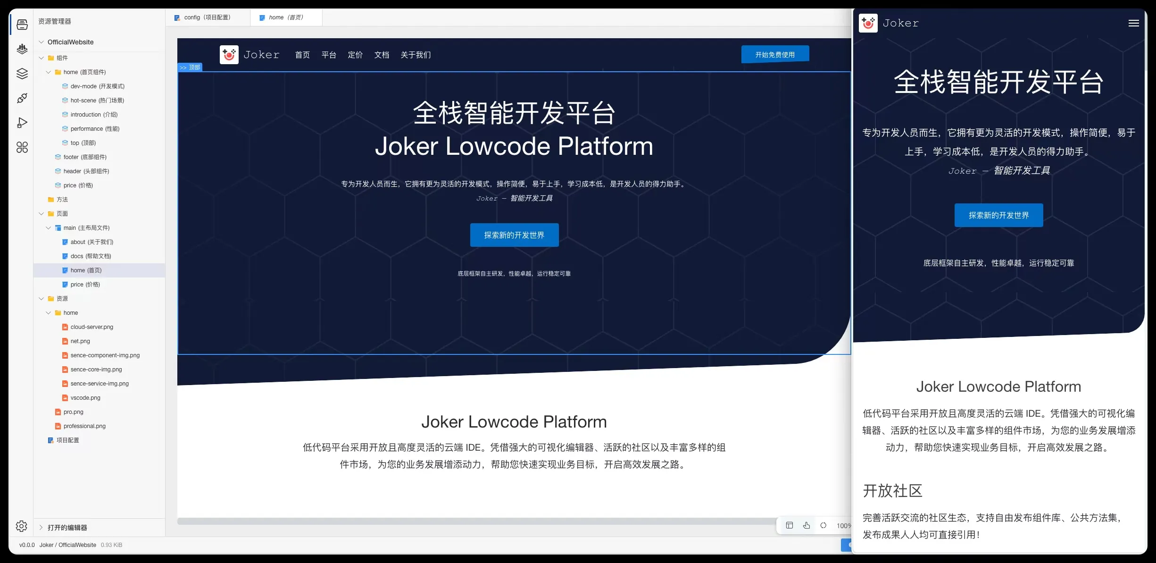The image size is (1156, 563).
Task: Toggle the layout view icon in preview toolbar
Action: 790,525
